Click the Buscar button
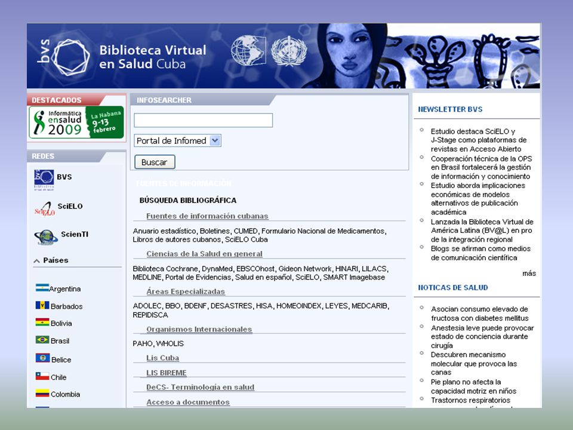The height and width of the screenshot is (430, 573). pyautogui.click(x=155, y=162)
